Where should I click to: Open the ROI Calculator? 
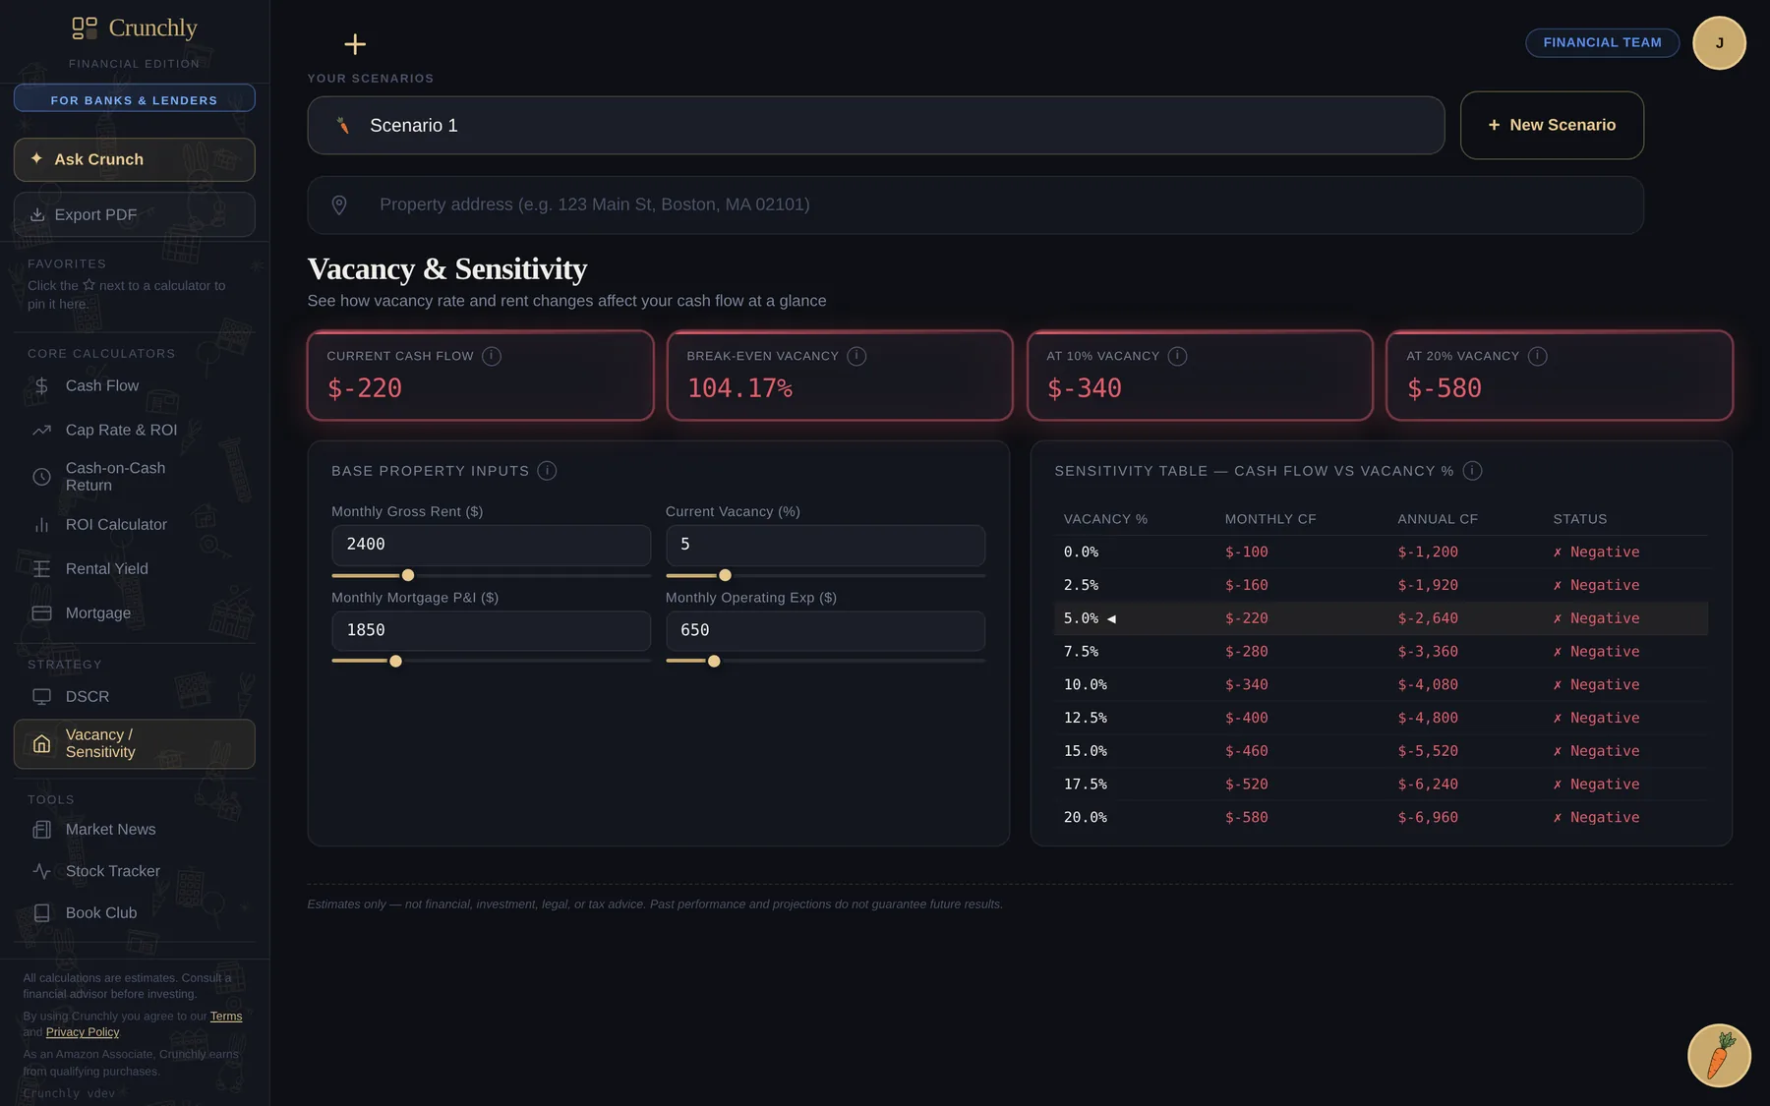134,525
